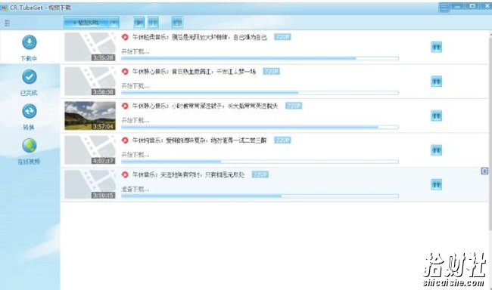The height and width of the screenshot is (290, 492).
Task: Click the progress bar of the 3:08:38 download
Action: (x=260, y=93)
